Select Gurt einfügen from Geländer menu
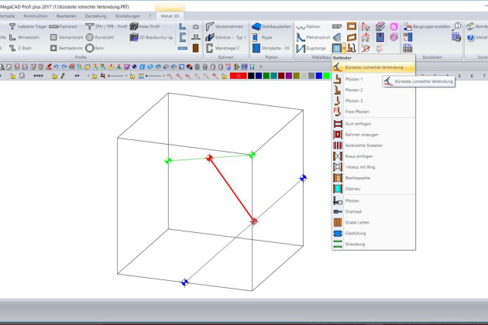This screenshot has height=325, width=488. (x=357, y=124)
